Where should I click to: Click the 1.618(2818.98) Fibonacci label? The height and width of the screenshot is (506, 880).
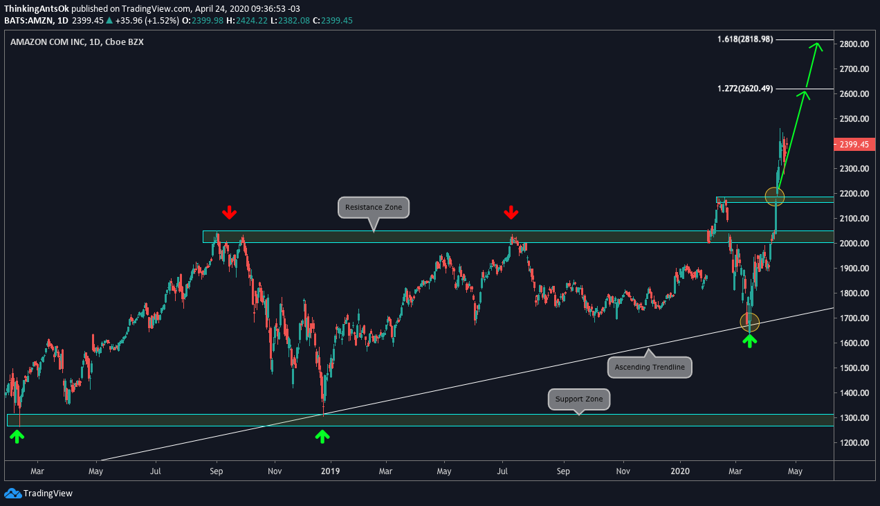745,39
